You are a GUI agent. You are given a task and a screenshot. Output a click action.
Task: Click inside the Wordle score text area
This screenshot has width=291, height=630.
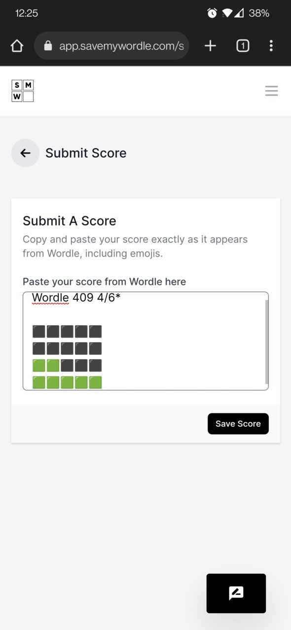tap(145, 341)
